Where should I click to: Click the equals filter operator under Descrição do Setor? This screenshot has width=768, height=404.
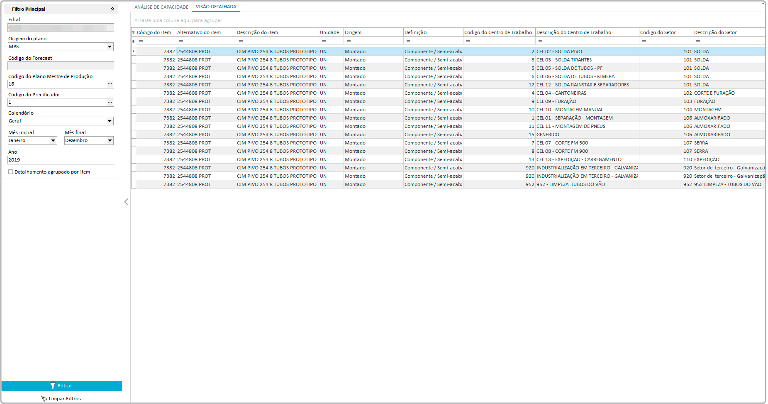[698, 41]
